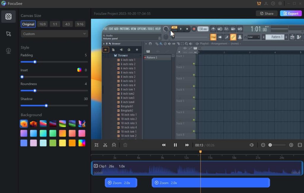Viewport: 304px width, 193px height.
Task: Select the background style panel icon
Action: click(9, 17)
